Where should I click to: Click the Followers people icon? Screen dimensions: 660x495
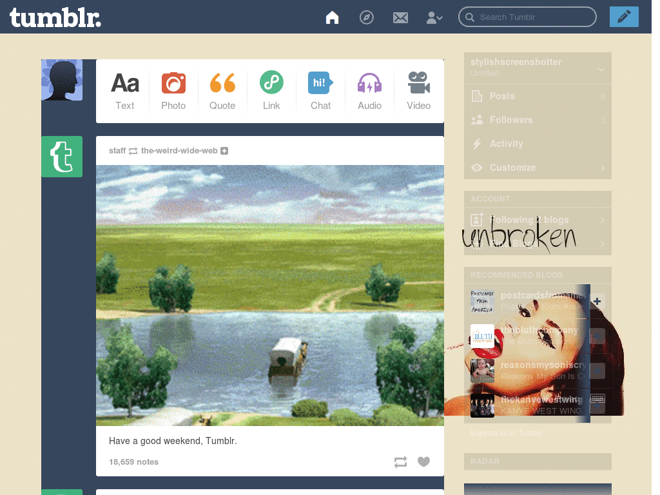click(476, 120)
